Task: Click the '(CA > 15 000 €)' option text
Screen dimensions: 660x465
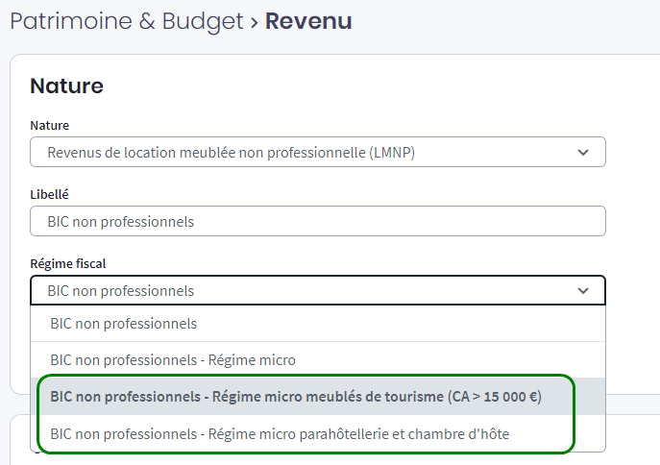Action: pyautogui.click(x=495, y=397)
